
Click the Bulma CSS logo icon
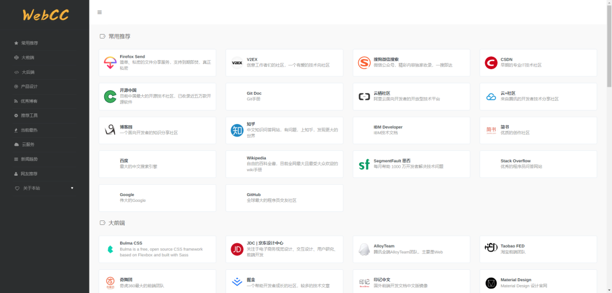click(110, 249)
